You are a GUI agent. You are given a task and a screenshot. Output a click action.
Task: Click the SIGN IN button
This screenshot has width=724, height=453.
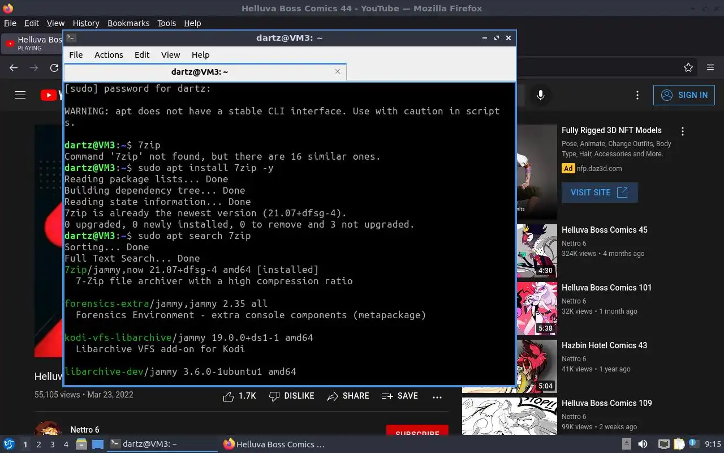click(x=684, y=95)
